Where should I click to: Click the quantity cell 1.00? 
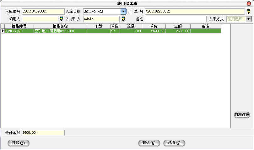[x=131, y=31]
